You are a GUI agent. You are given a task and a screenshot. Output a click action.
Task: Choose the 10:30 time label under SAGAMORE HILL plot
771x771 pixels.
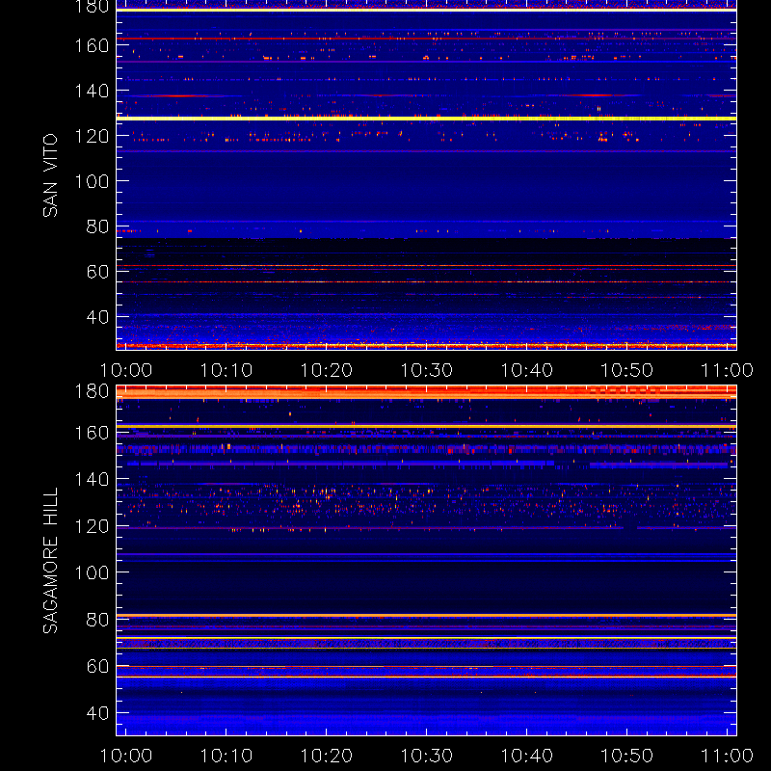point(427,756)
